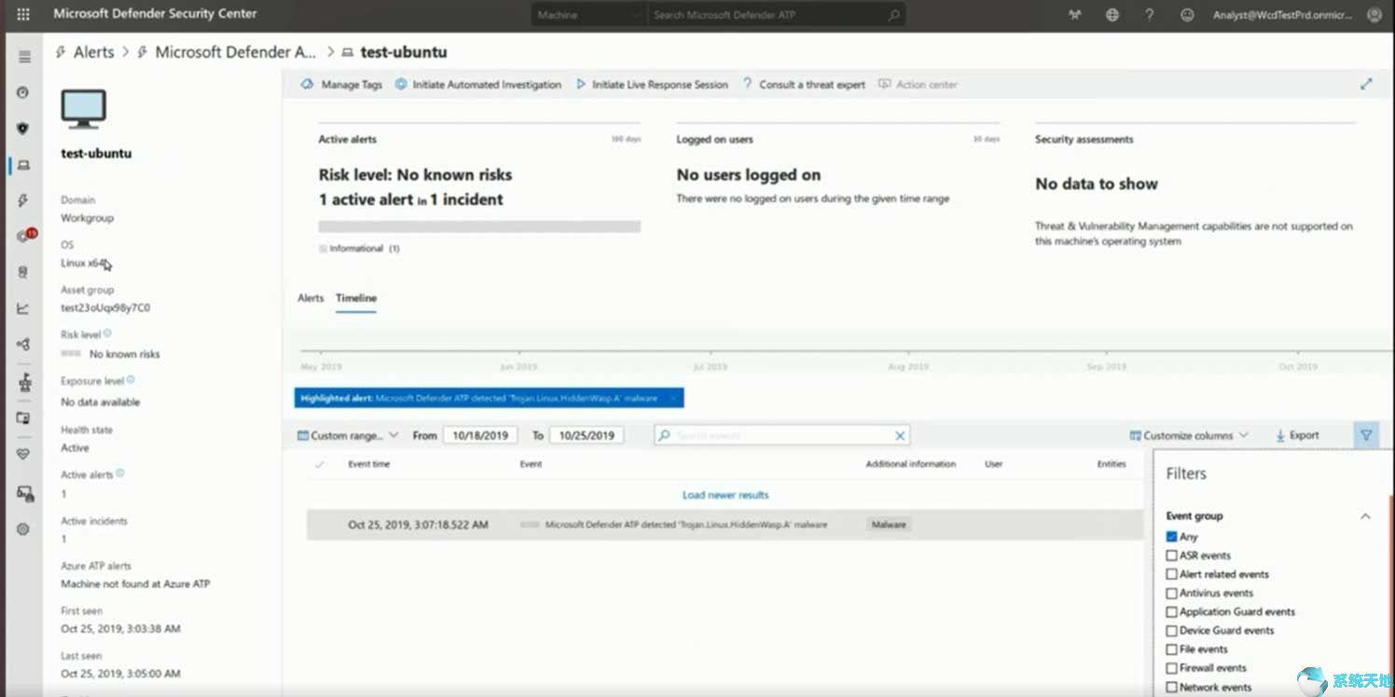Screen dimensions: 1395x697
Task: Clear the event search with the X
Action: (900, 435)
